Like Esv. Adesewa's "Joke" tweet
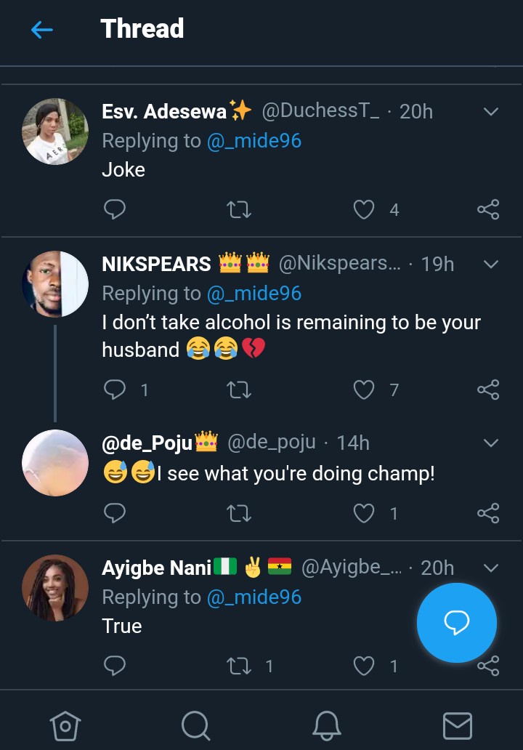The width and height of the screenshot is (523, 750). point(363,210)
